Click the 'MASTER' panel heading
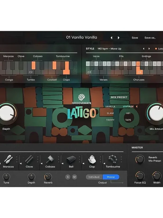This screenshot has width=163, height=218. point(137,147)
